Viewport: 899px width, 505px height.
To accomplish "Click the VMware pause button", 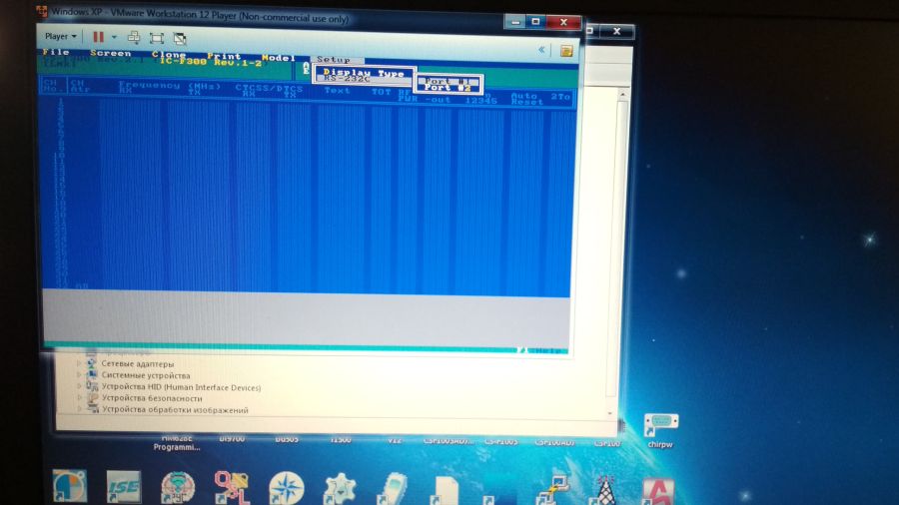I will (x=99, y=37).
